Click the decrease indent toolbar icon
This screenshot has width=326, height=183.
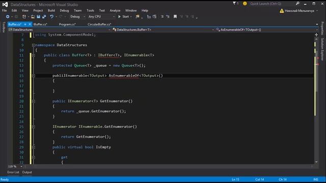(149, 17)
